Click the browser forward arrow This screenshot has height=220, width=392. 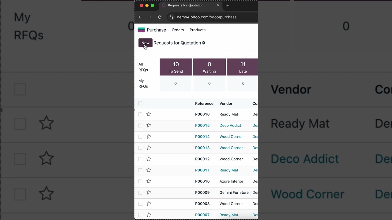point(150,17)
